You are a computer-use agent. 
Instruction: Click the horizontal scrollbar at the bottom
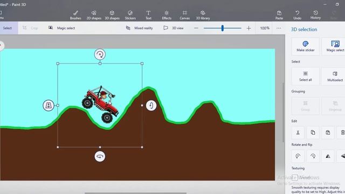point(135,193)
